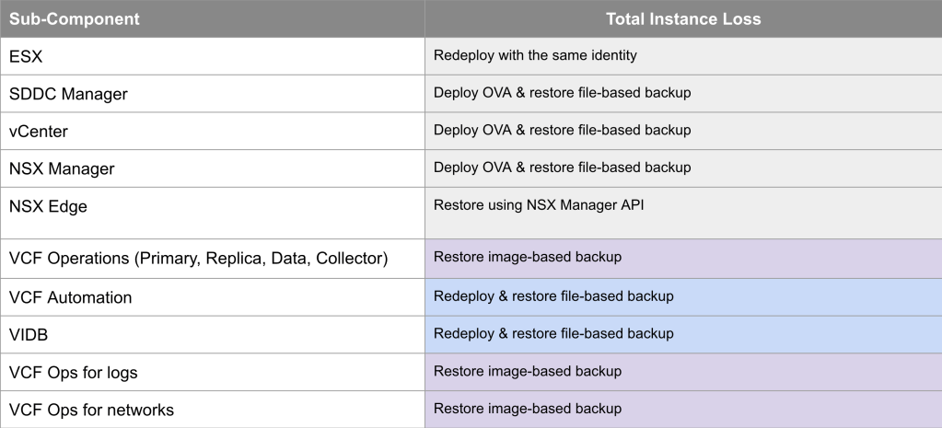This screenshot has height=428, width=942.
Task: Select the ESX row label
Action: pos(26,56)
